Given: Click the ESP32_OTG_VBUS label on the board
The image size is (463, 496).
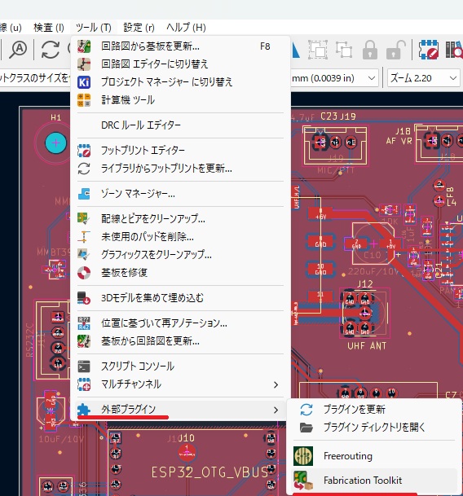Looking at the screenshot, I should (x=209, y=472).
